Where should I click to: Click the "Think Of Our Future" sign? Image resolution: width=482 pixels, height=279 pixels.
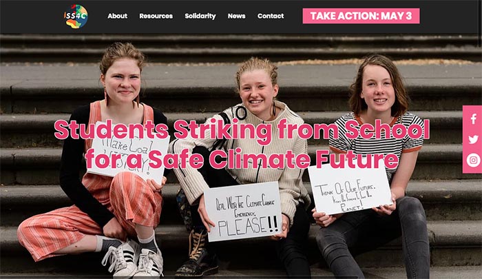(350, 189)
